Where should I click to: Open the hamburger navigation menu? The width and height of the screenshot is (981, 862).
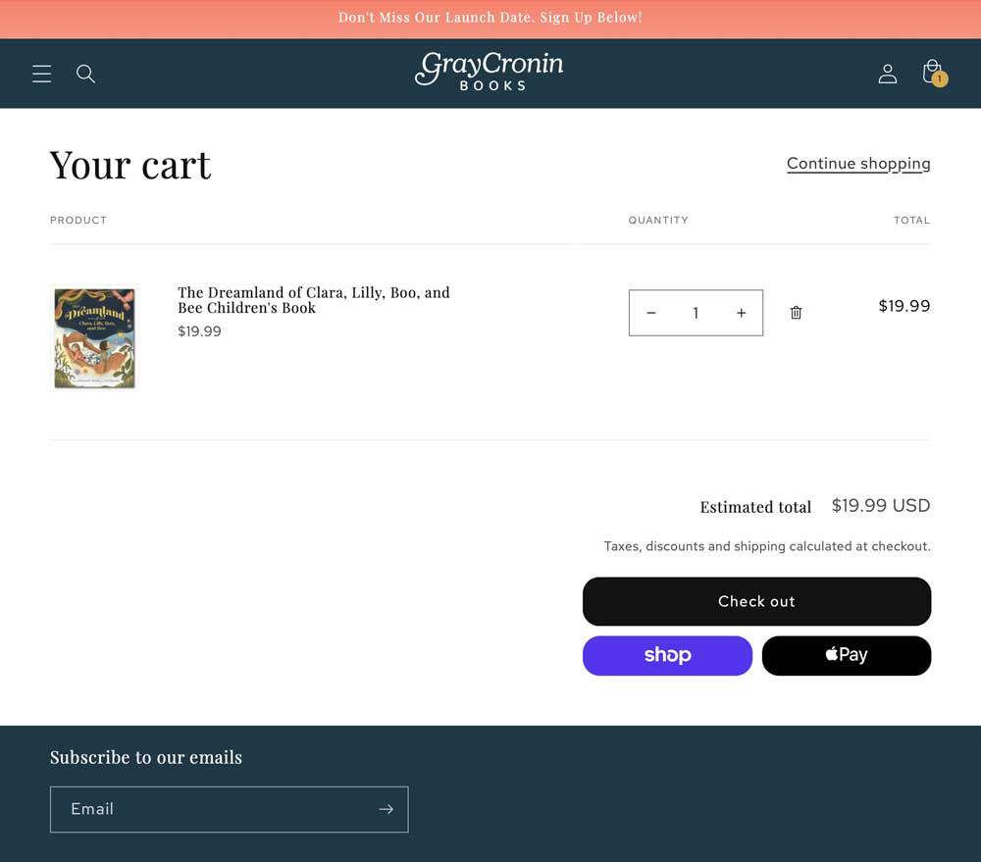(x=42, y=74)
